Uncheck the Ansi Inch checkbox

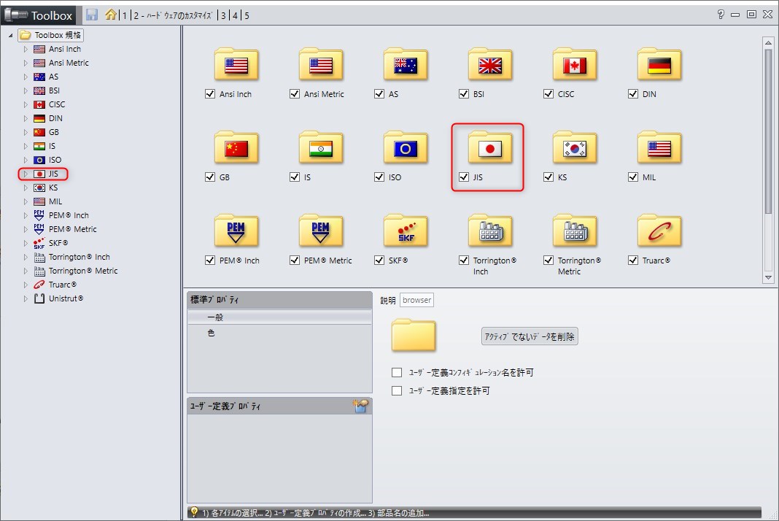tap(211, 94)
